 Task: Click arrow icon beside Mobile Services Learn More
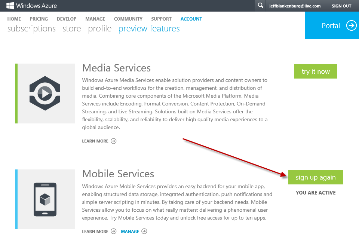click(114, 232)
